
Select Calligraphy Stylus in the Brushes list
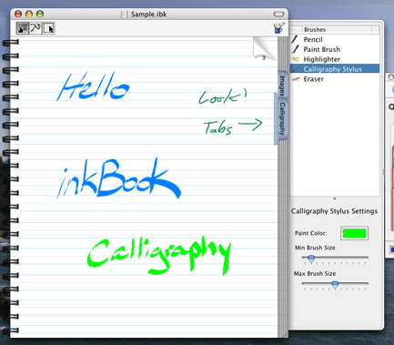click(x=335, y=69)
